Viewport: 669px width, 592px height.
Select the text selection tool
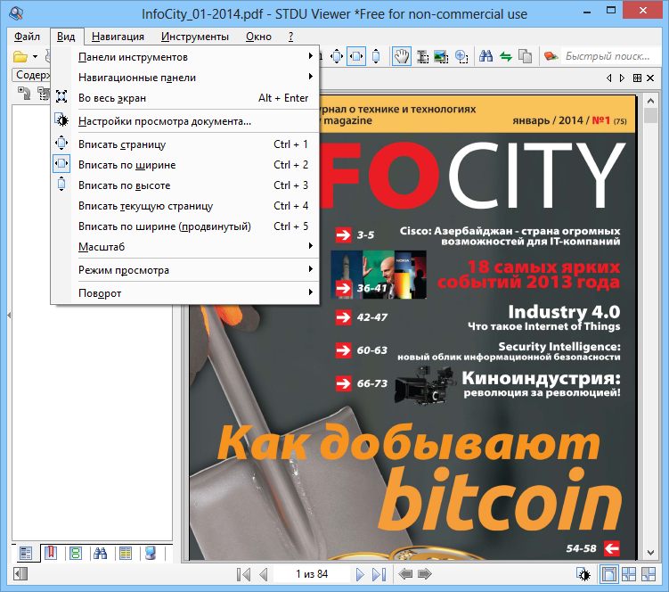422,56
